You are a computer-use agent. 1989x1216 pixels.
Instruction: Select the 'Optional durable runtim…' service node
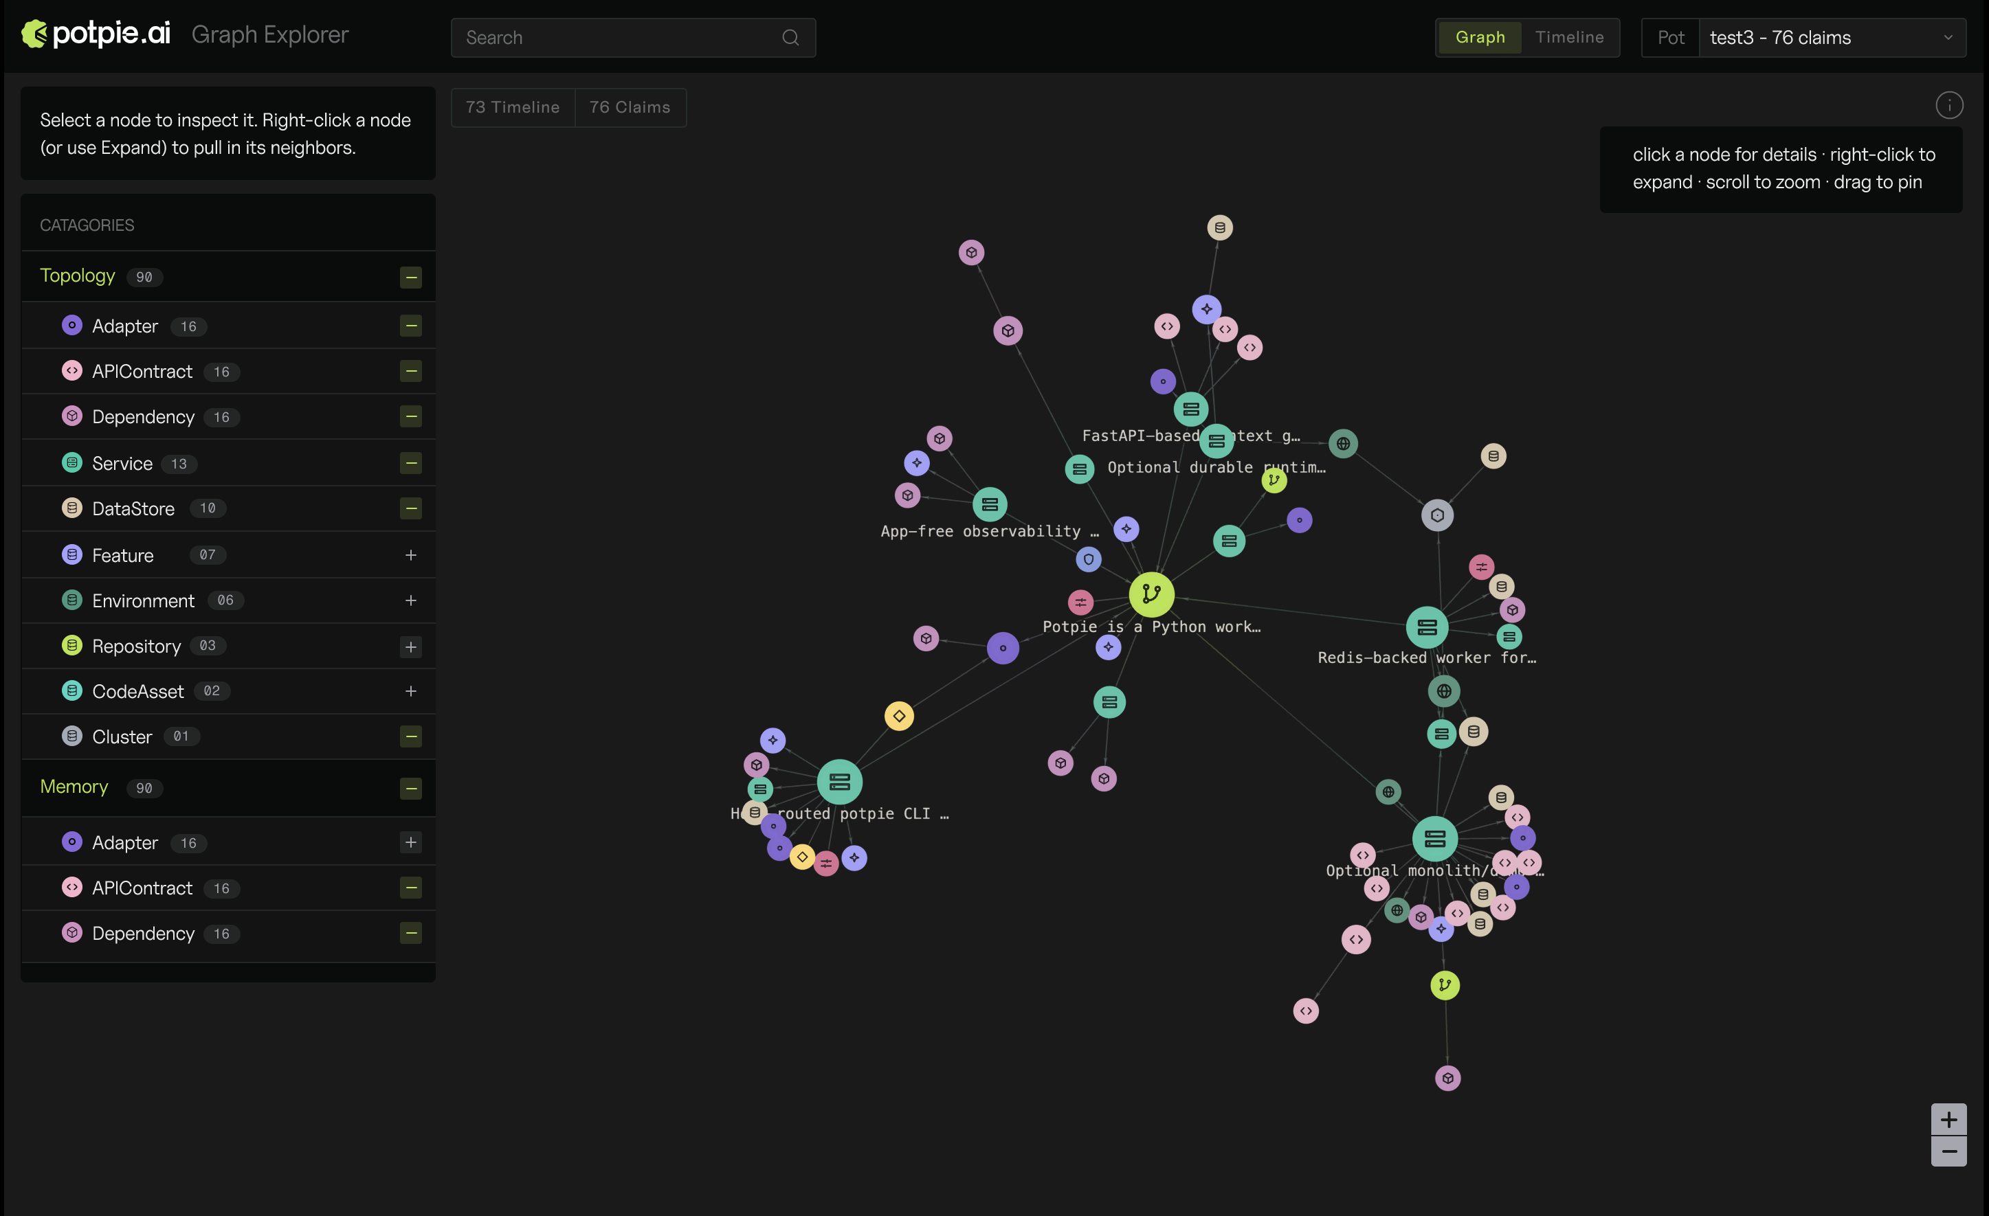click(x=1216, y=440)
